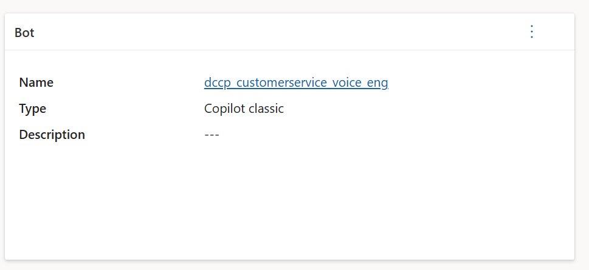The image size is (589, 270).
Task: Open overflow menu next to Bot heading
Action: point(531,32)
